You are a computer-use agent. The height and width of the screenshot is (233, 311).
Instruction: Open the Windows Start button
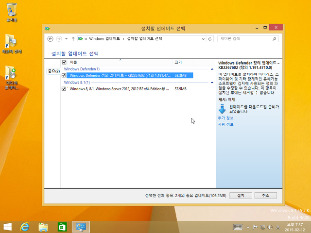coord(8,227)
